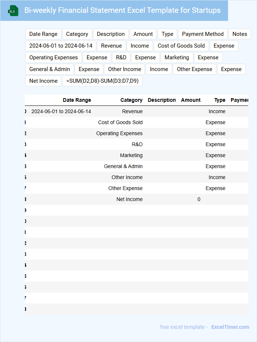257x342 pixels.
Task: Click the Income tag right after Revenue tag
Action: tap(140, 46)
